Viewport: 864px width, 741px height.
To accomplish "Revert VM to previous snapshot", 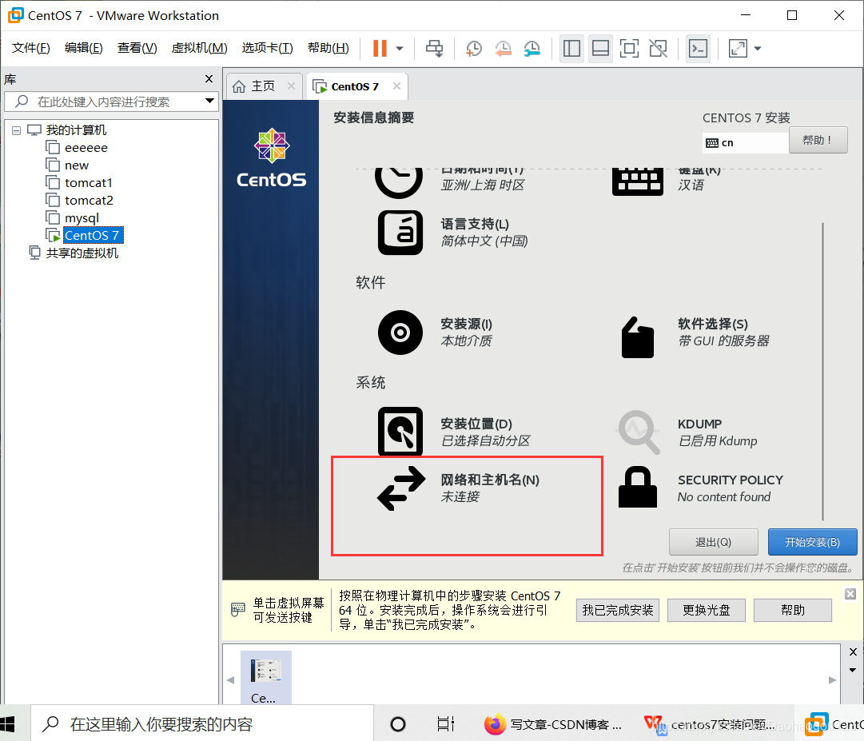I will [x=503, y=49].
